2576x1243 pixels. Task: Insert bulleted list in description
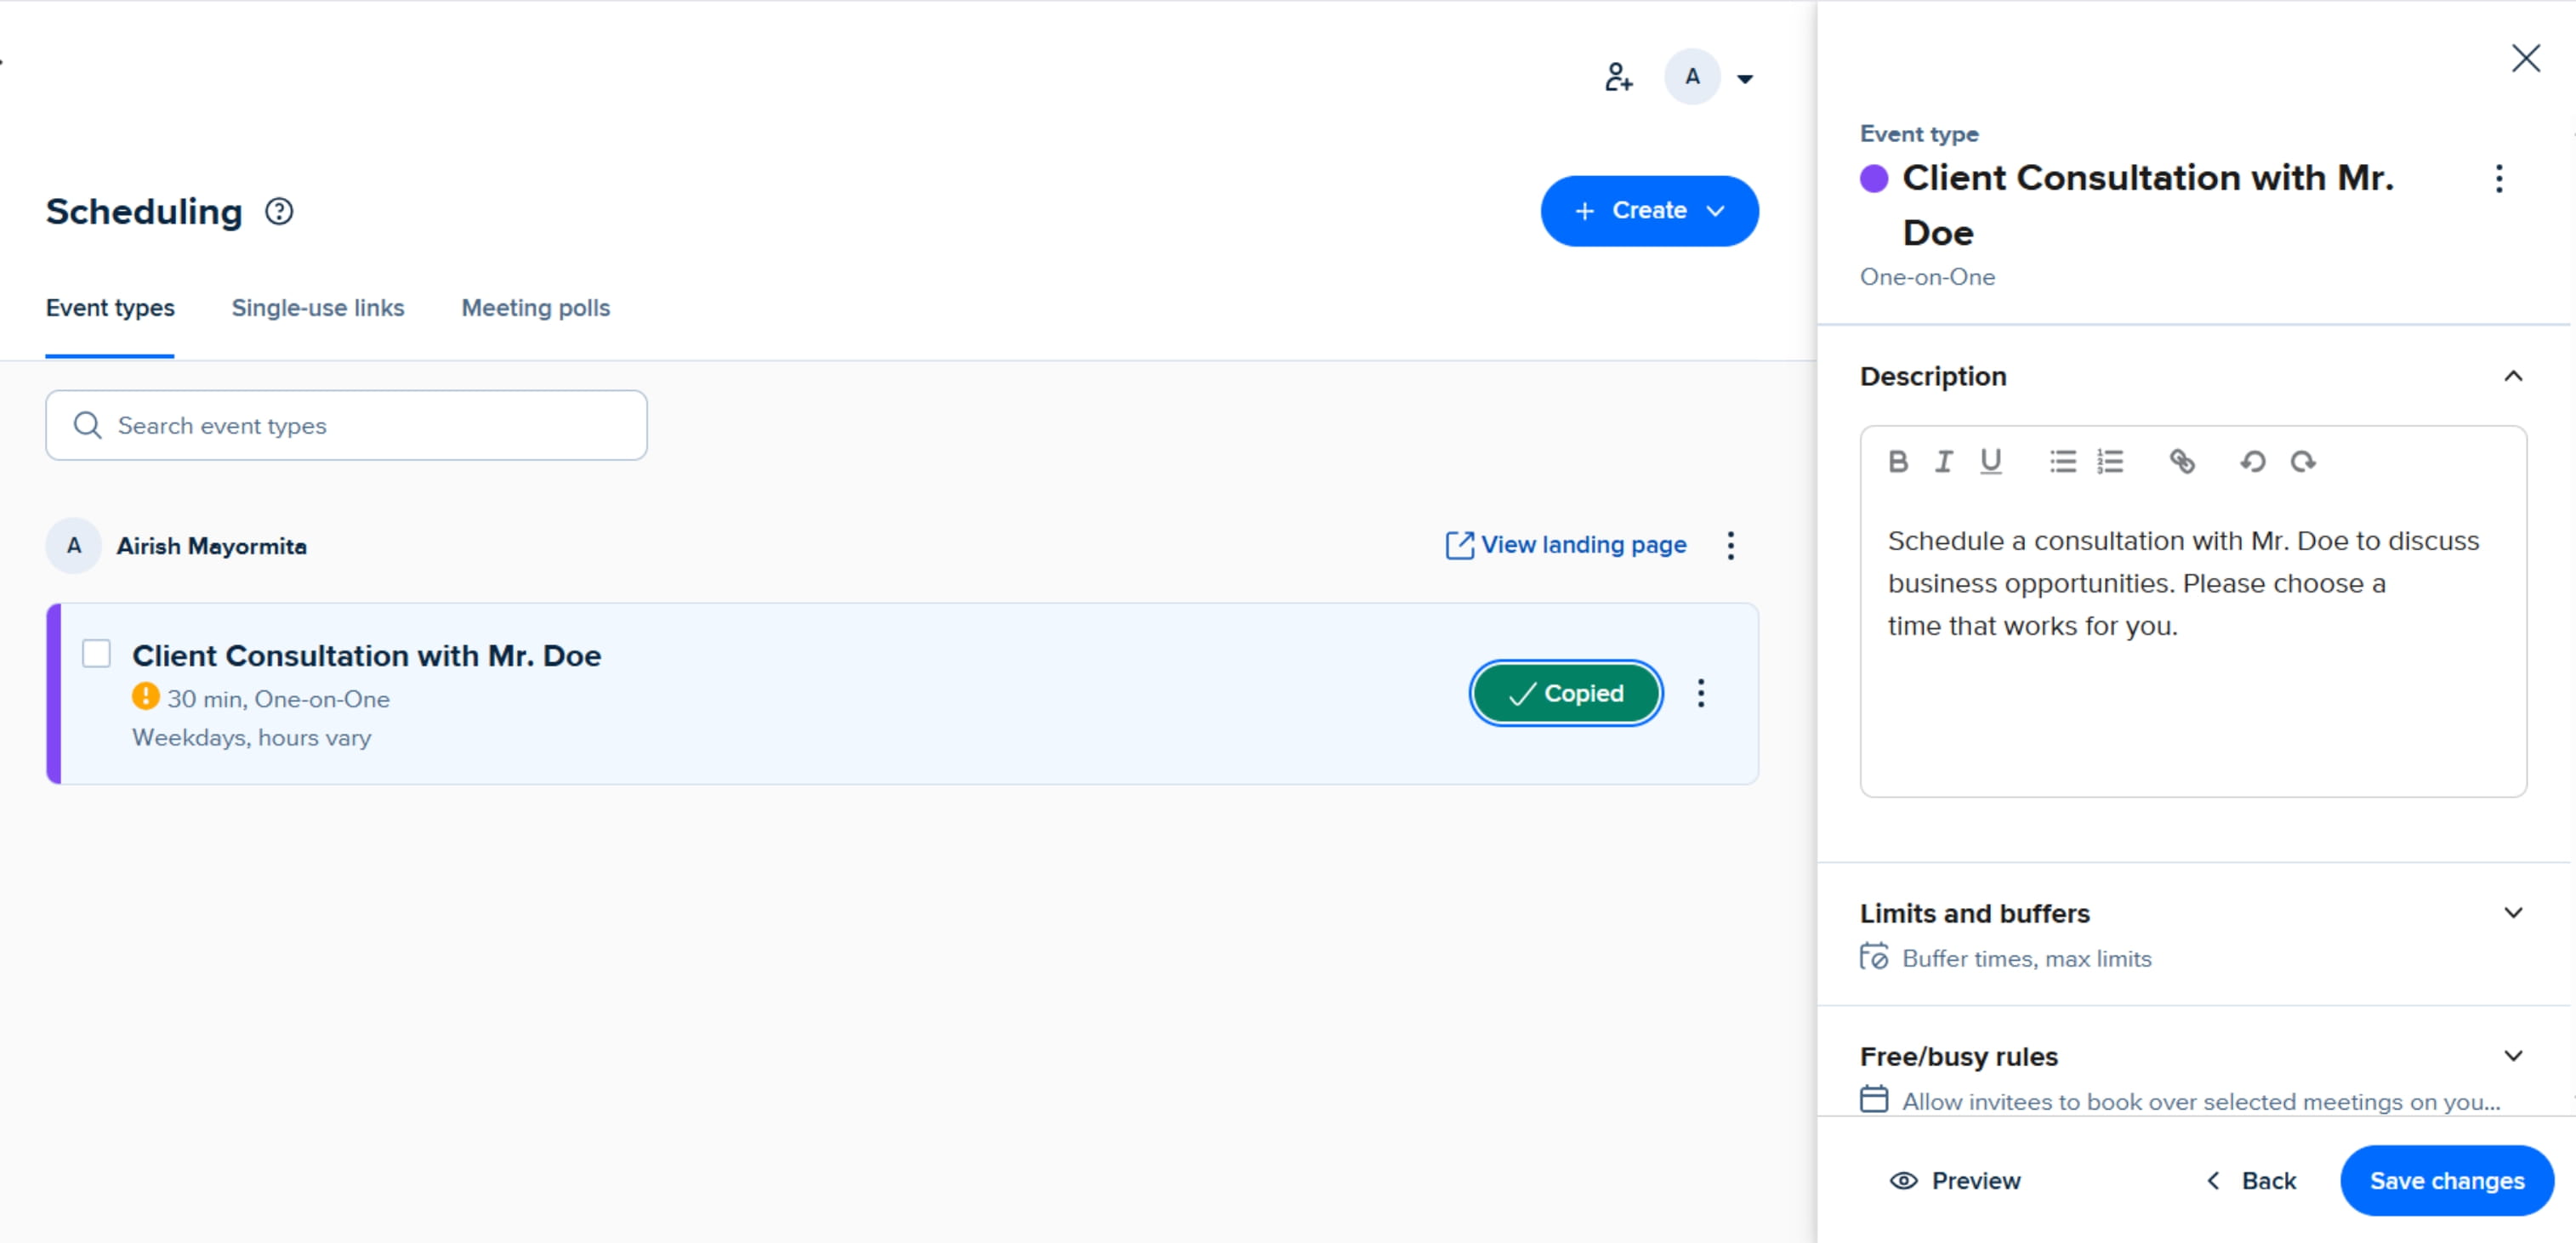(x=2062, y=461)
